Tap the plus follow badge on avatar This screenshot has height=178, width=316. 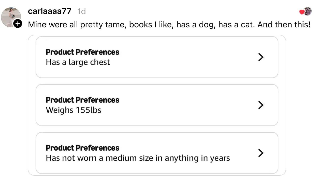(x=18, y=24)
